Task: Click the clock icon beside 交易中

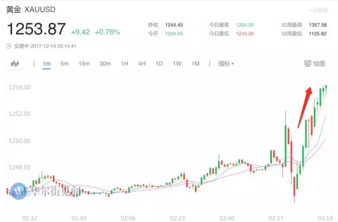Action: 8,45
